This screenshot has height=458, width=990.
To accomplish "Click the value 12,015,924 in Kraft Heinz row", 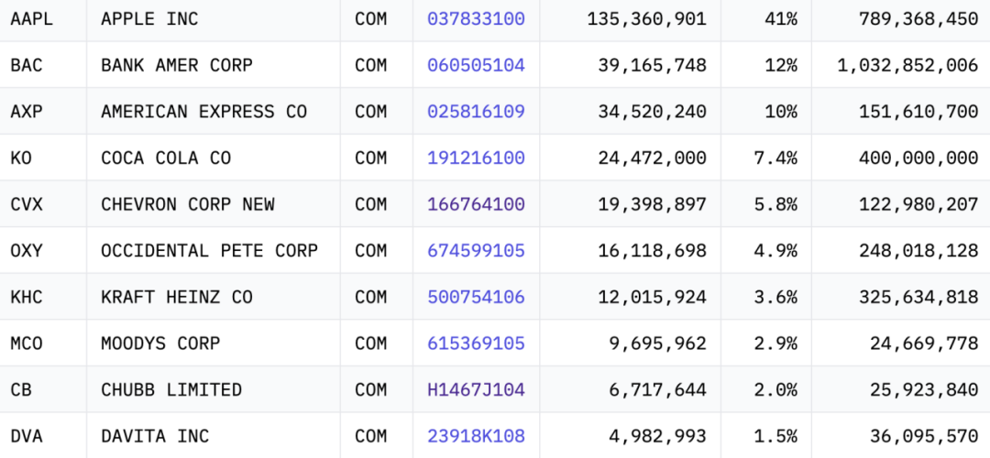I will point(653,298).
